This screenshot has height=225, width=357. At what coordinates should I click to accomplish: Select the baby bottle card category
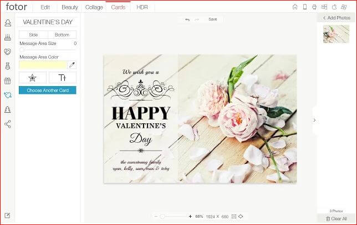[8, 66]
